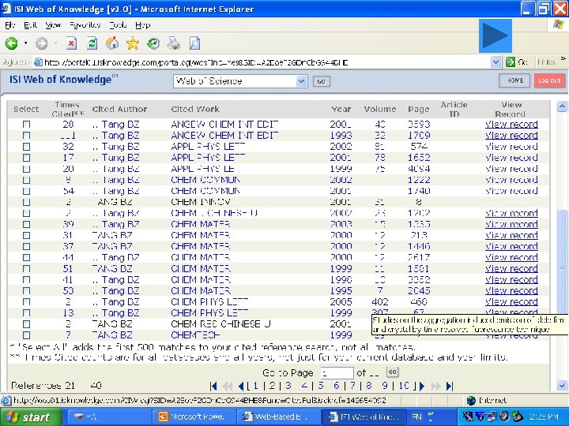Image resolution: width=569 pixels, height=426 pixels.
Task: Go to results page 2 link
Action: pyautogui.click(x=272, y=386)
